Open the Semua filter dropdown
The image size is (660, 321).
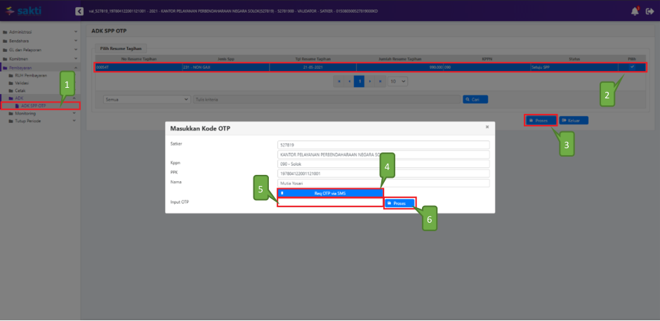pyautogui.click(x=146, y=100)
